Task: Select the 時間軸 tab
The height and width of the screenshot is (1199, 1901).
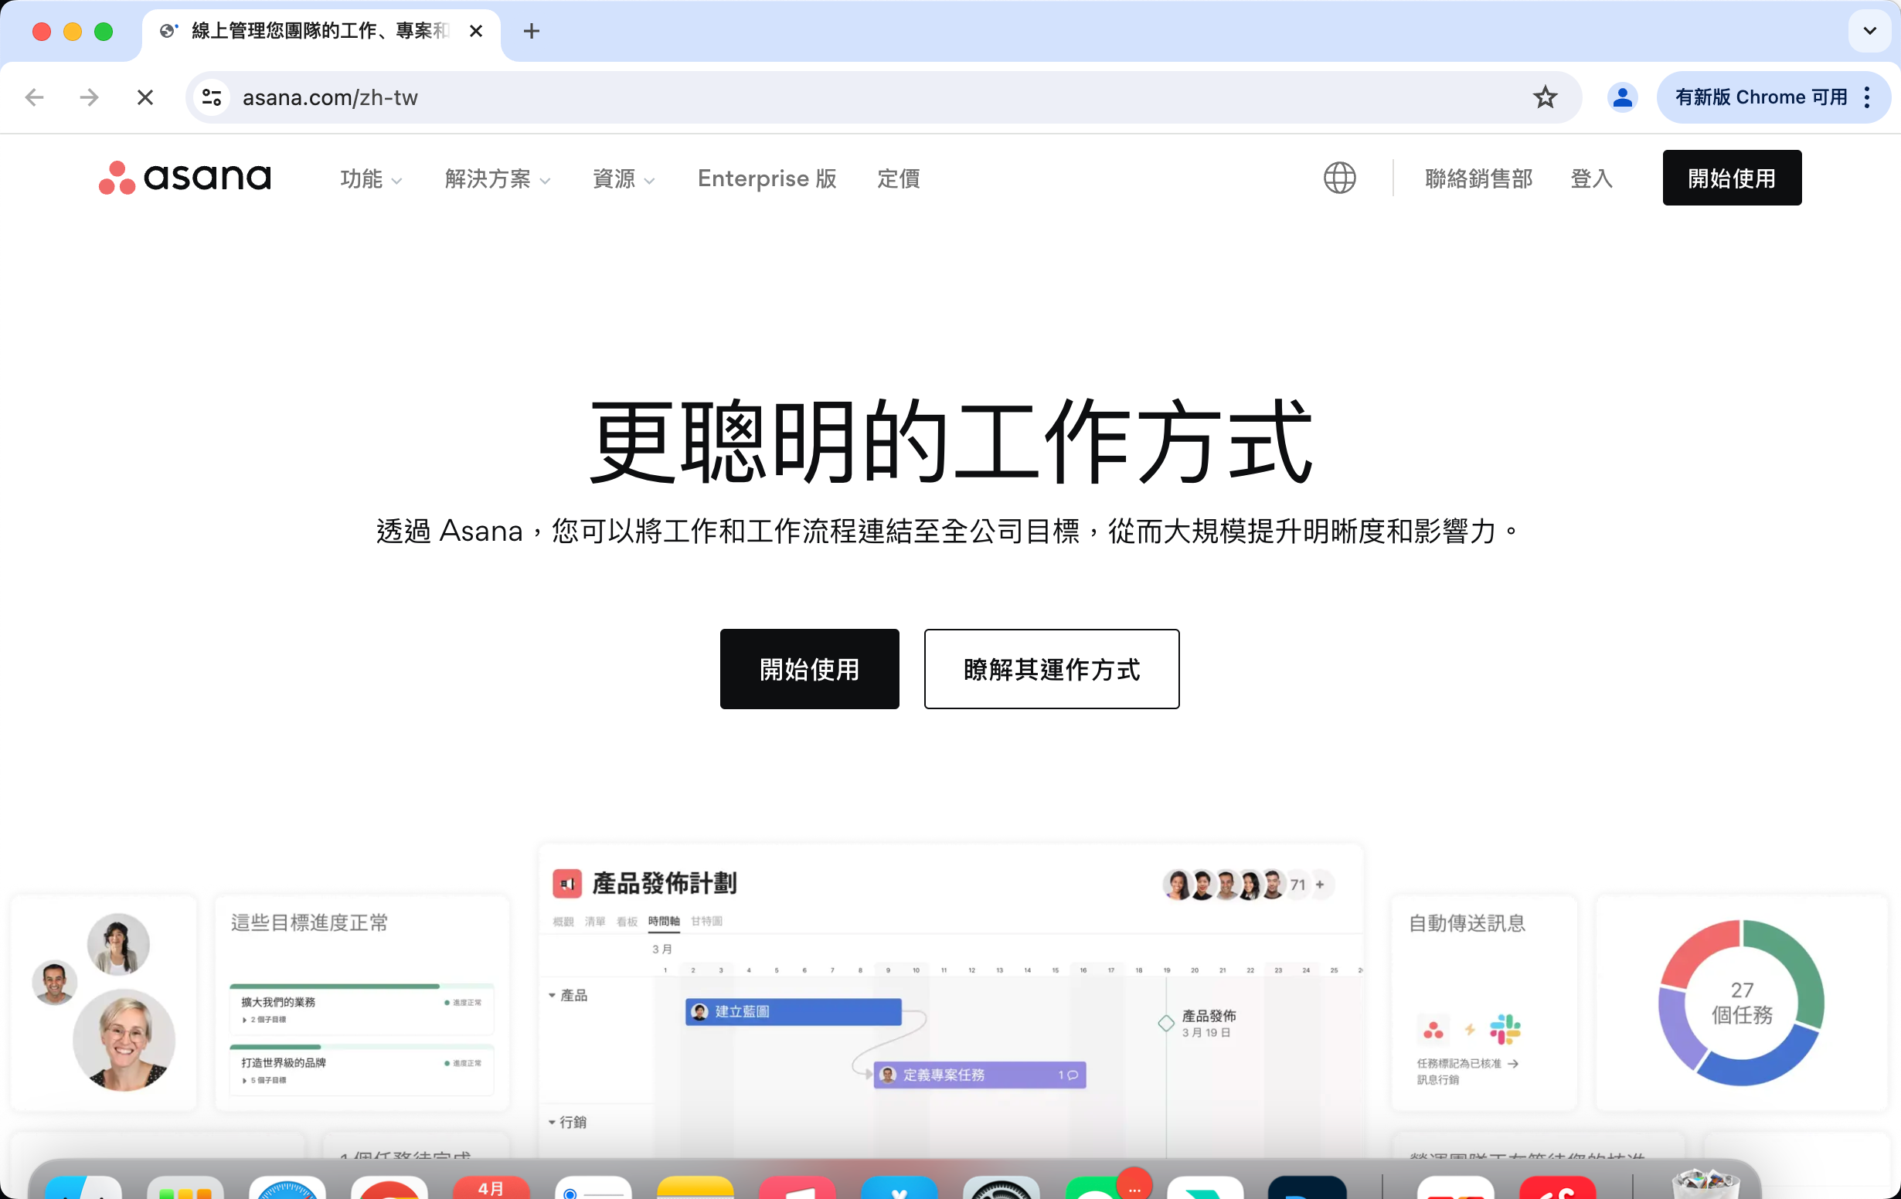Action: 664,921
